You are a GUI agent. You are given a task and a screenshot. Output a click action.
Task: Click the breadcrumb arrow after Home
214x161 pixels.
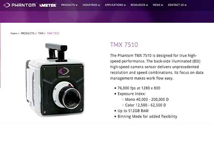[x=19, y=34]
